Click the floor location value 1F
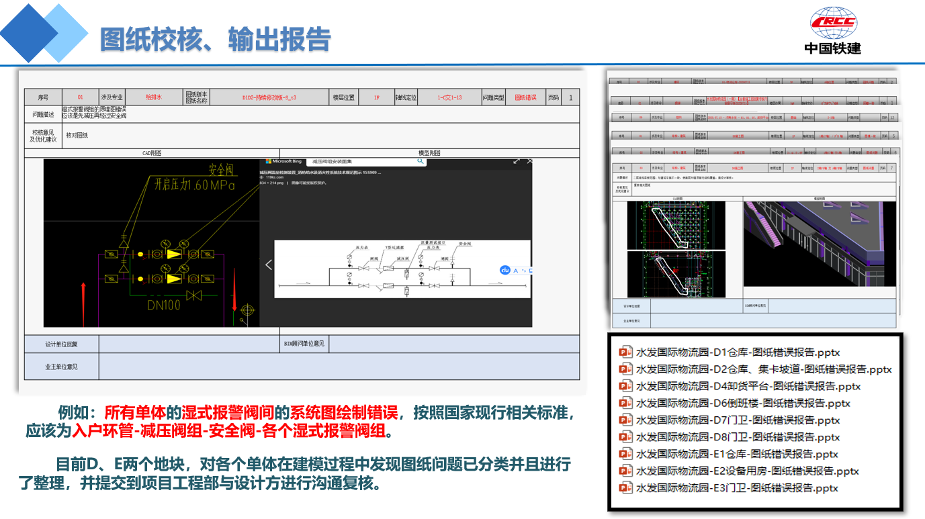The width and height of the screenshot is (925, 519). pos(377,97)
